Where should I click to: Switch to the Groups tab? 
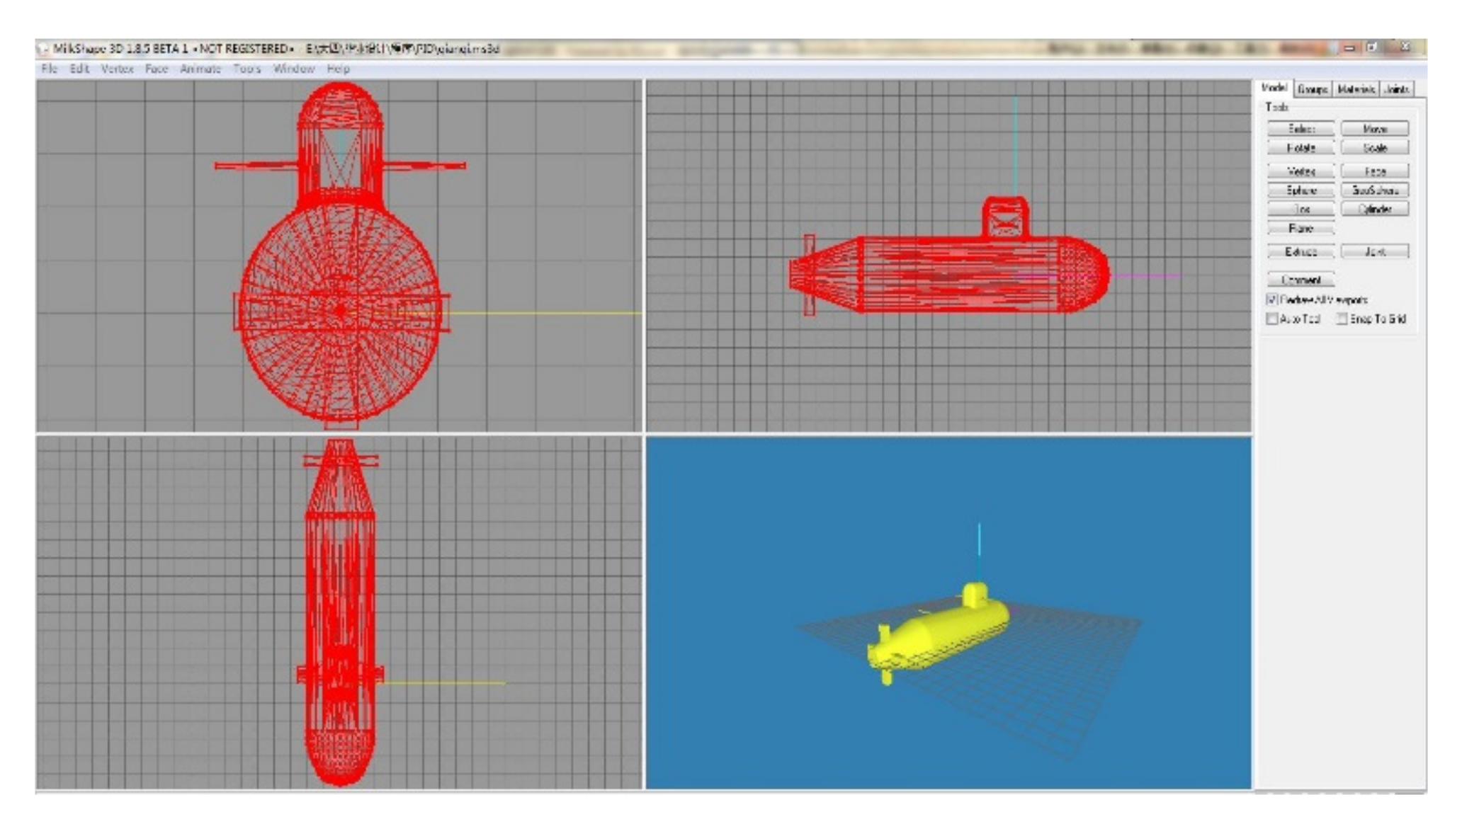click(1313, 88)
